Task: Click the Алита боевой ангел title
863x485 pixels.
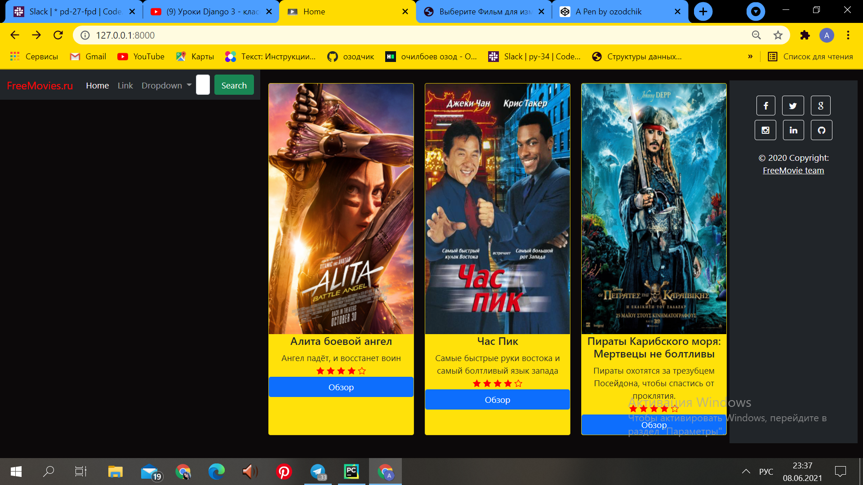Action: (341, 341)
